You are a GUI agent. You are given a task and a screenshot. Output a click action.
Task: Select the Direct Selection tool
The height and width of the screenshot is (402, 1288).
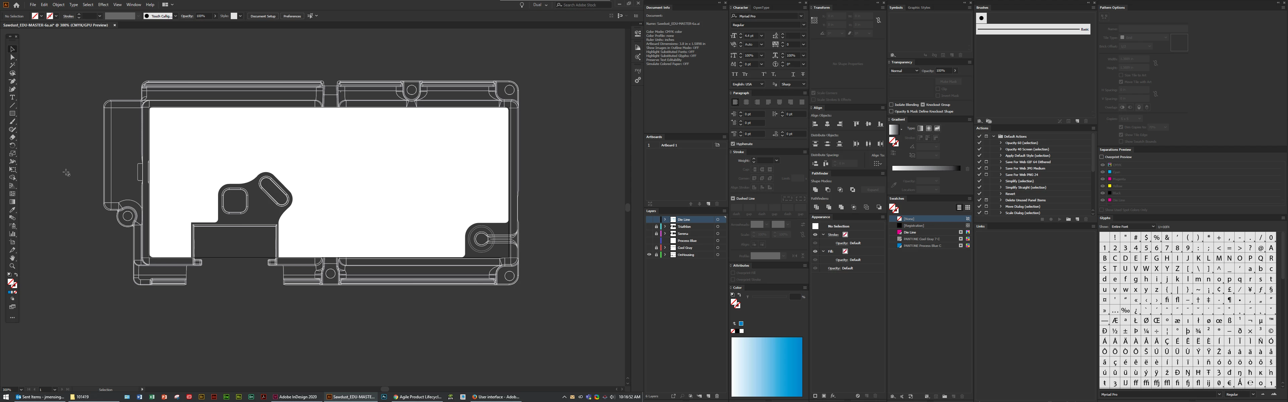(x=12, y=57)
